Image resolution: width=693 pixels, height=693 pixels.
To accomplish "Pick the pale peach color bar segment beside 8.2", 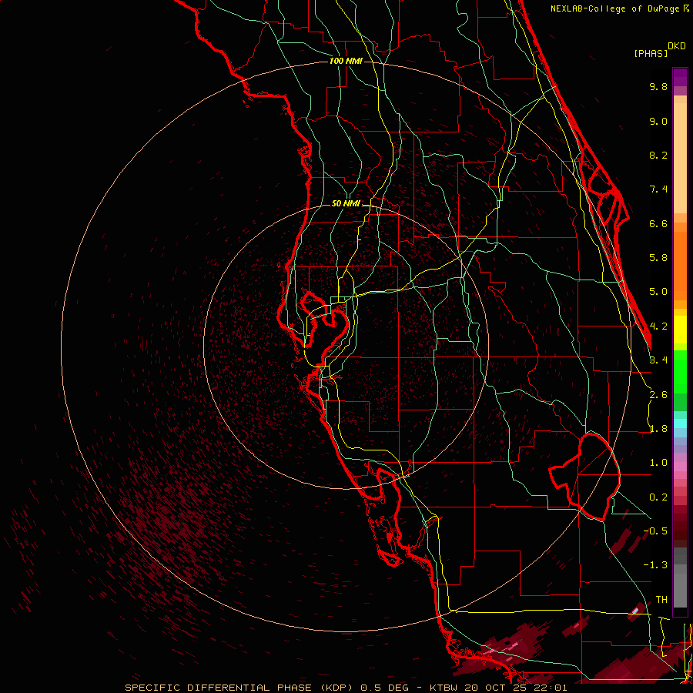I will click(680, 158).
